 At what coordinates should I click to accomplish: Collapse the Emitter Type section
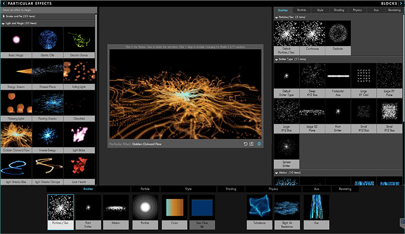pyautogui.click(x=276, y=59)
